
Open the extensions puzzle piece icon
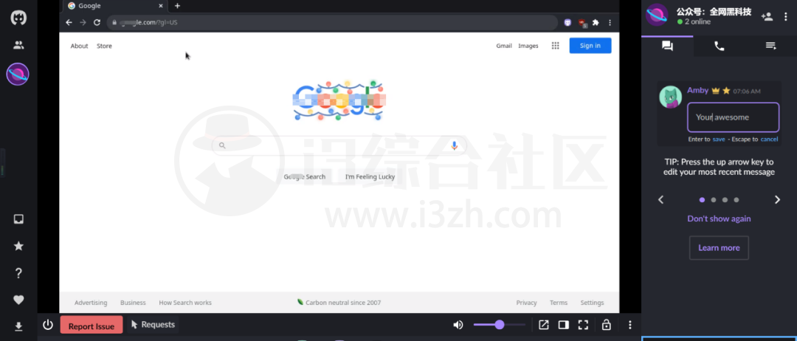tap(596, 22)
